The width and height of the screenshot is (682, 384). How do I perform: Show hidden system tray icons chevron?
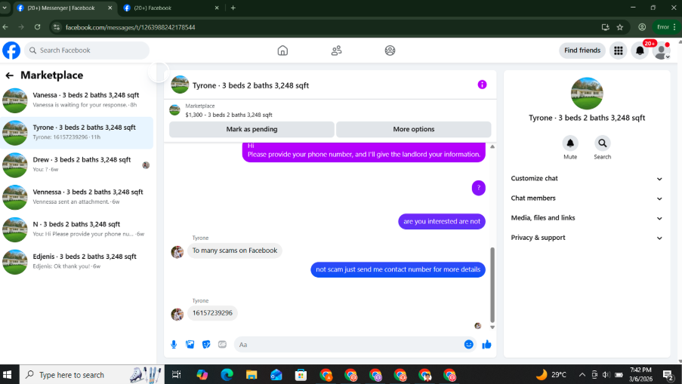coord(582,374)
